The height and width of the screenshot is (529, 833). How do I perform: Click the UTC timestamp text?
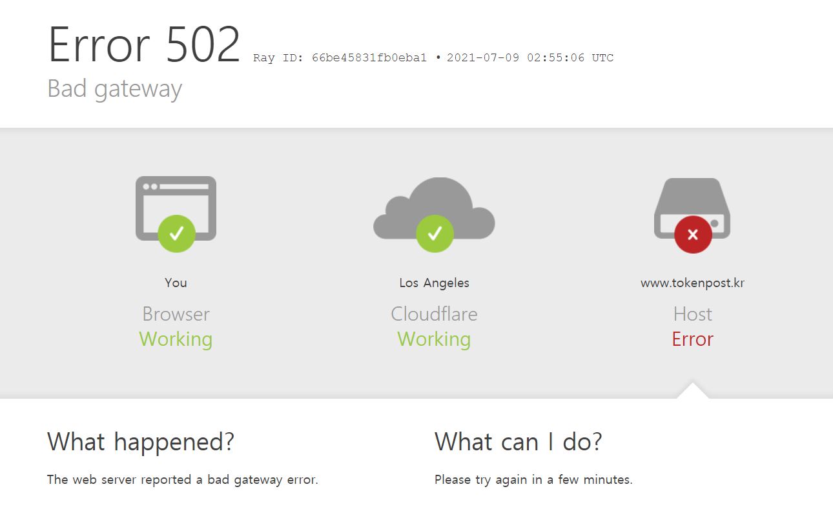tap(530, 58)
